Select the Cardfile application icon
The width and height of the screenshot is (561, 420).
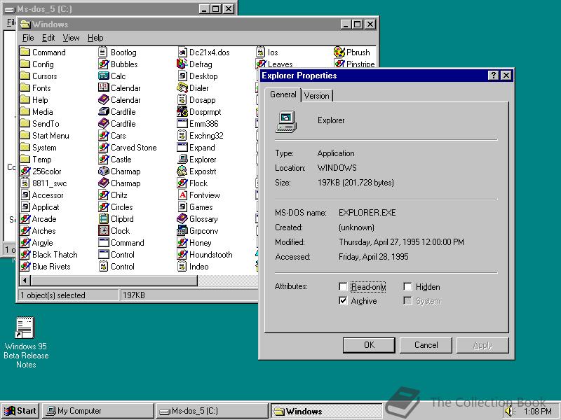click(x=103, y=112)
